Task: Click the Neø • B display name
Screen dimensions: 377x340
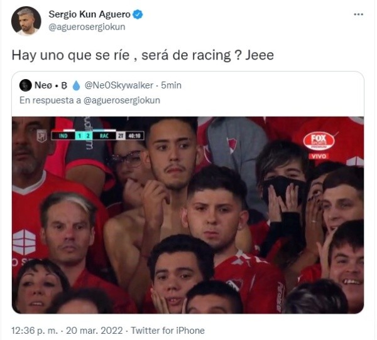Action: (x=51, y=85)
